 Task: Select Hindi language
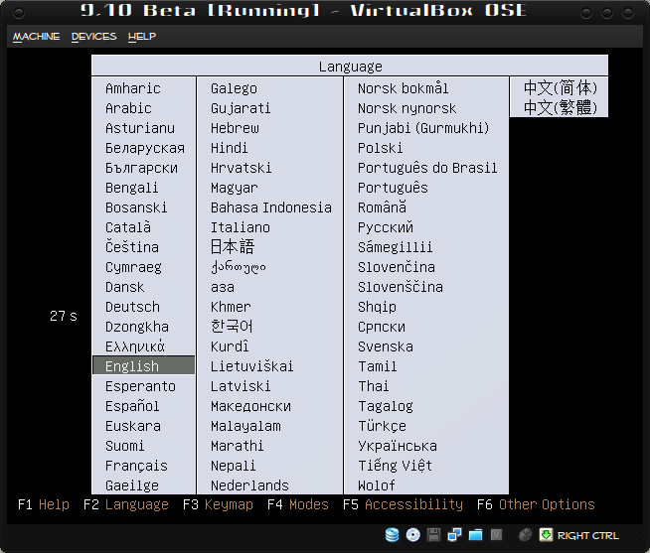tap(230, 148)
